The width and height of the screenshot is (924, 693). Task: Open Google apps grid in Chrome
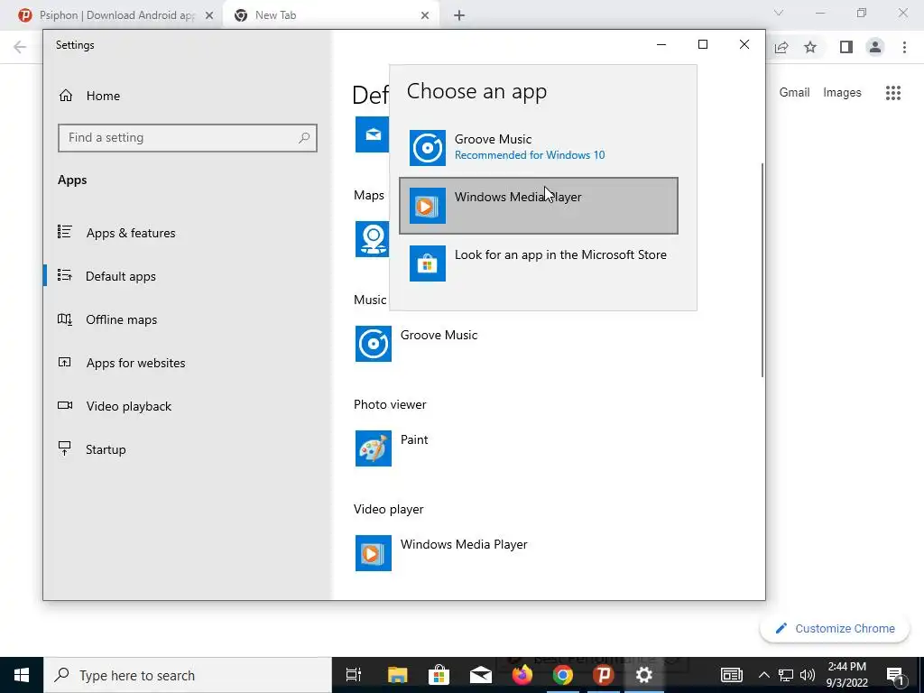[x=893, y=93]
